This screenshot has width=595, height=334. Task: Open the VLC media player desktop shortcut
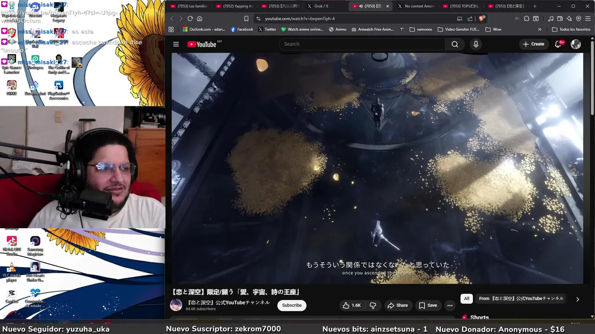[x=12, y=273]
